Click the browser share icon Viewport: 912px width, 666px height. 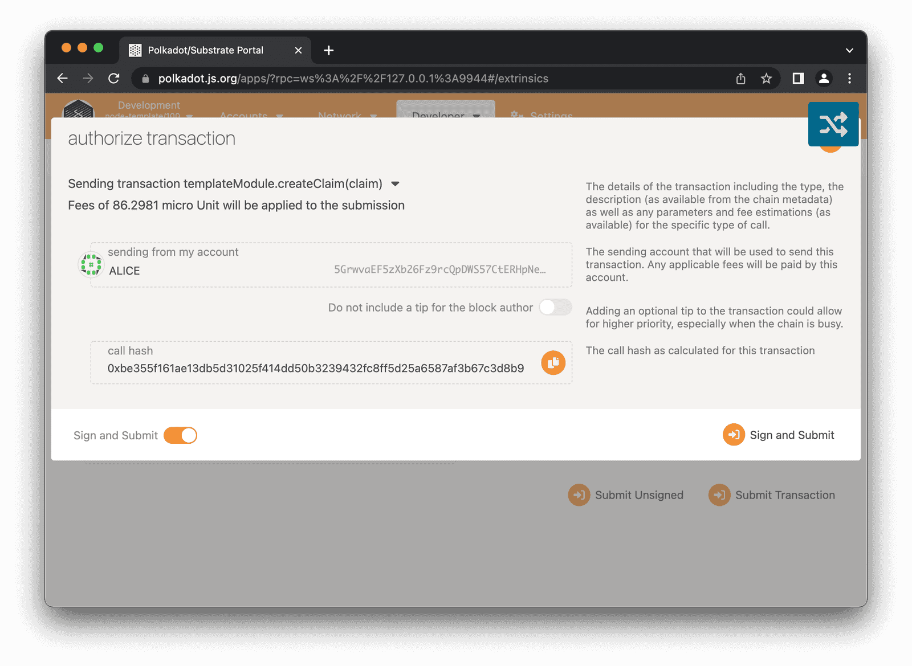740,79
